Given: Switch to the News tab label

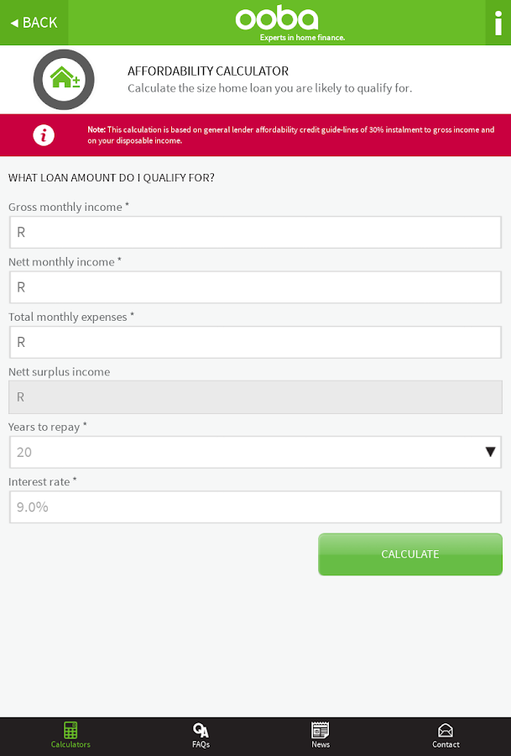Looking at the screenshot, I should pos(321,745).
